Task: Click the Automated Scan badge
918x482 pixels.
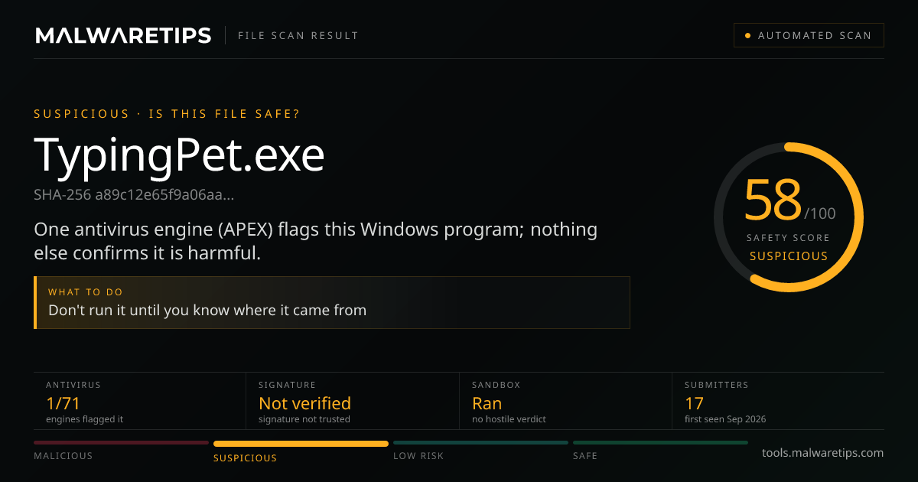Action: click(809, 35)
